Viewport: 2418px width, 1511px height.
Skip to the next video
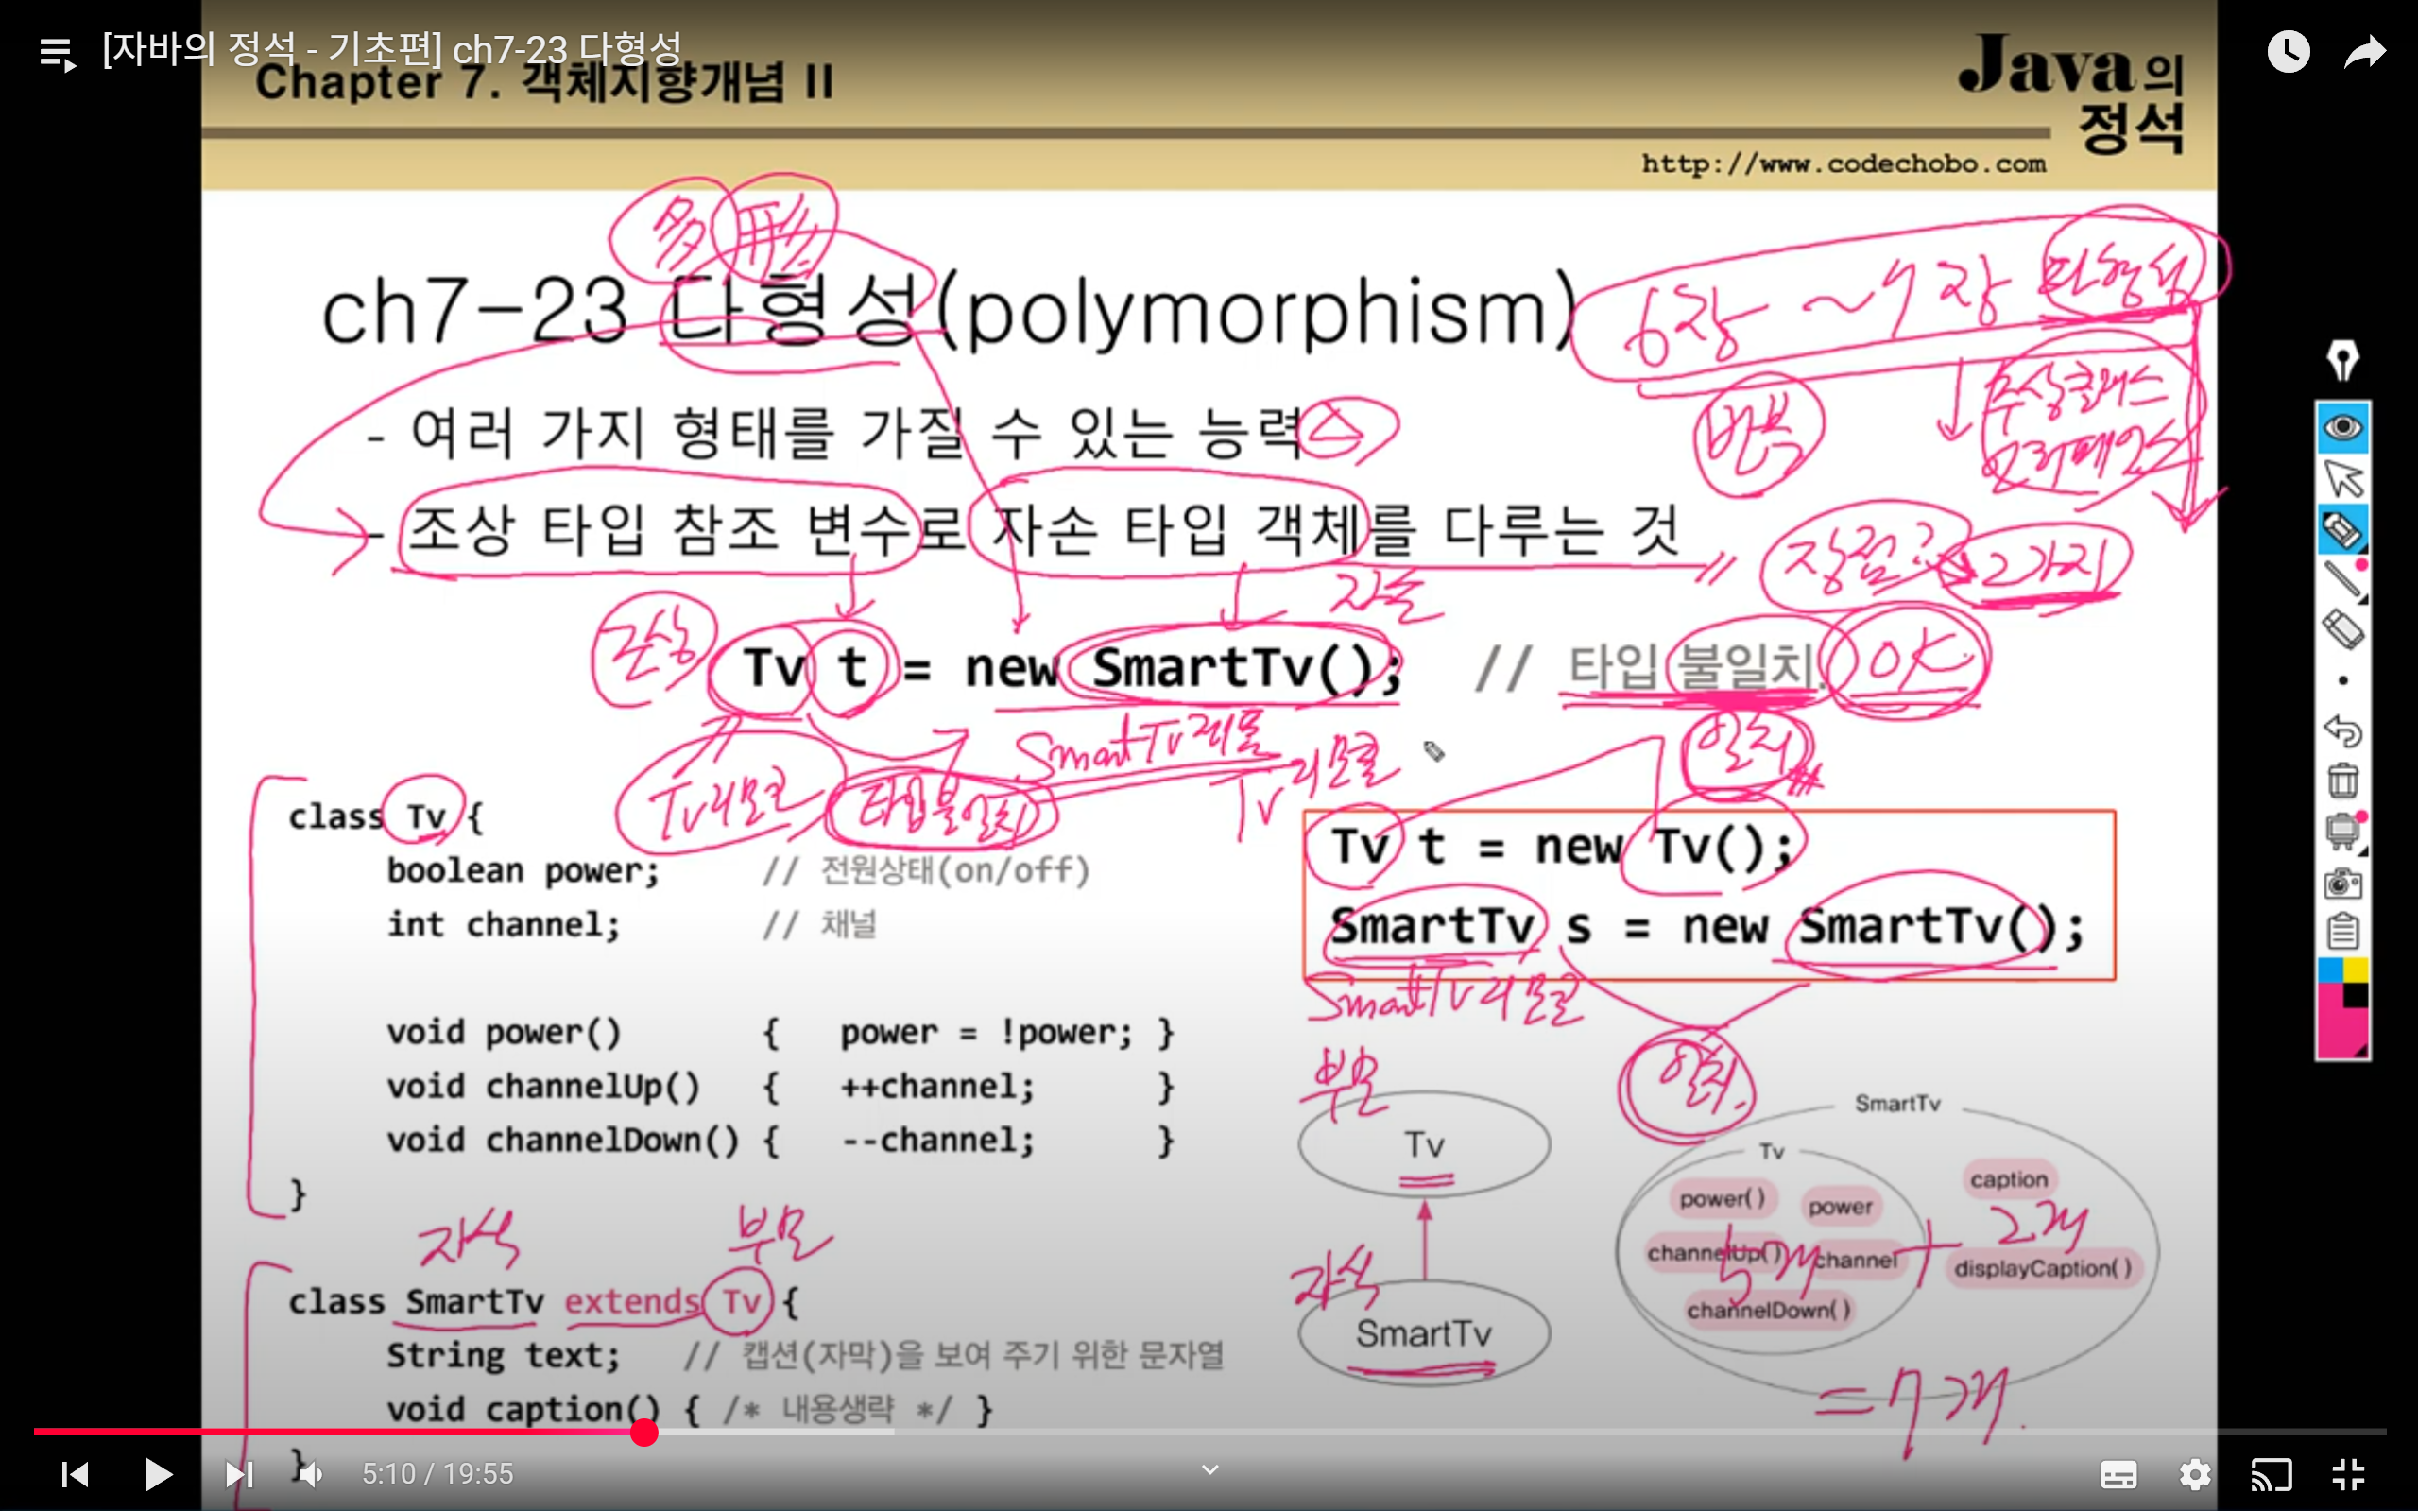[x=239, y=1474]
